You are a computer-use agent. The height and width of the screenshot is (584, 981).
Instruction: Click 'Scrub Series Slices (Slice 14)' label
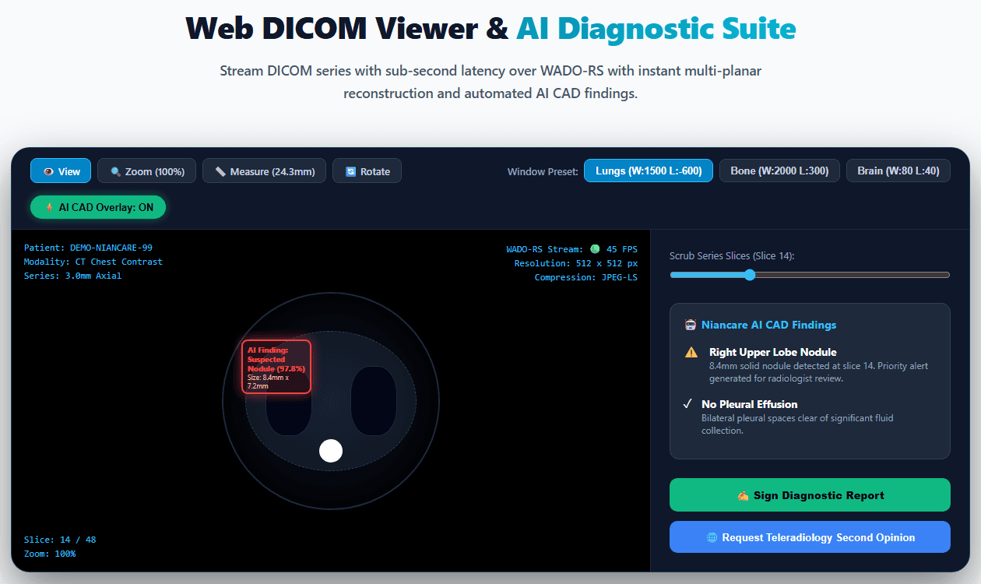[732, 256]
